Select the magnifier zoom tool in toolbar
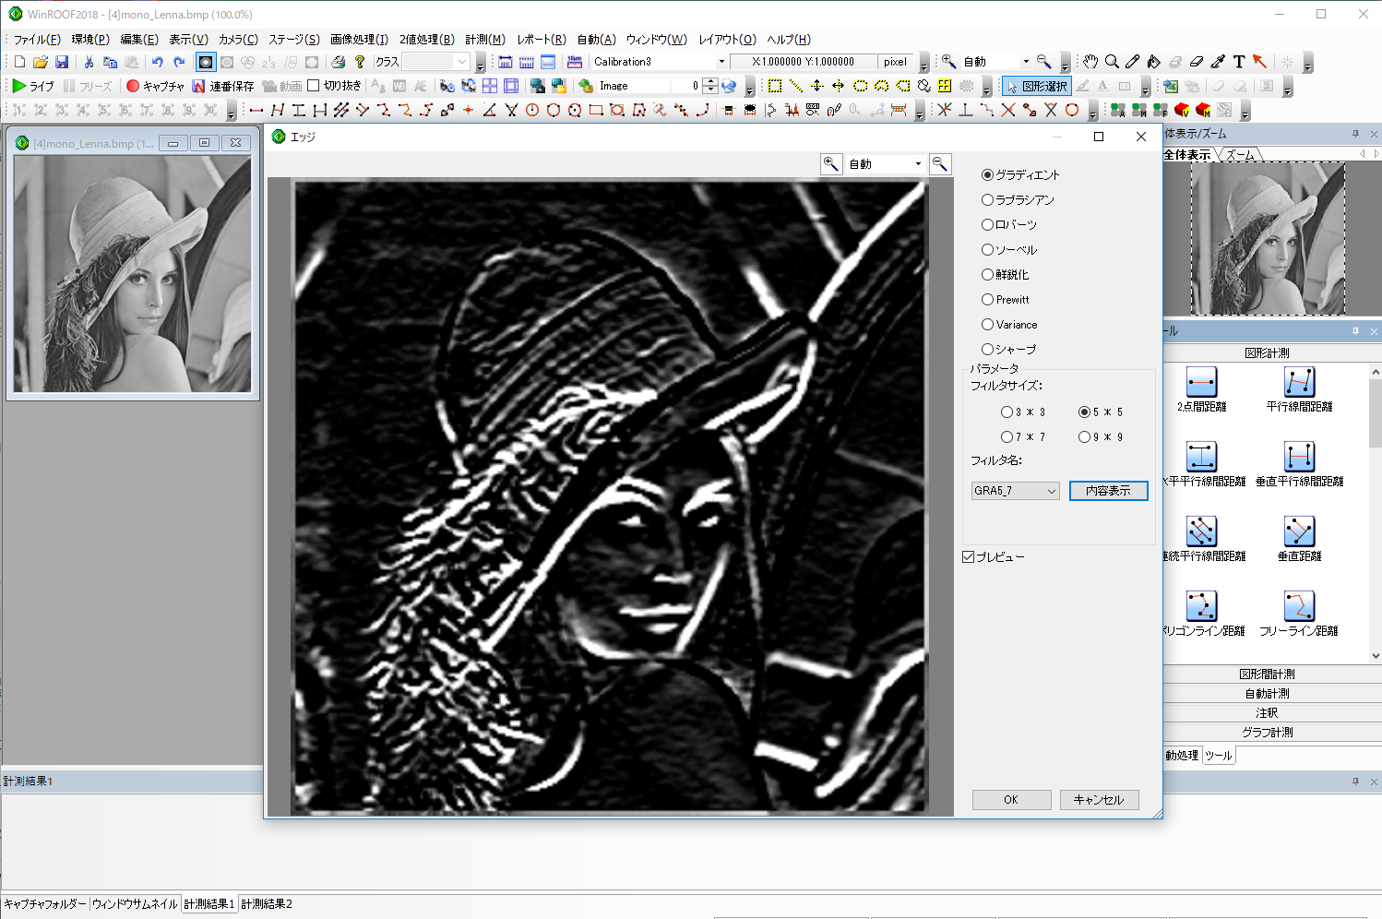Viewport: 1382px width, 919px height. 1112,62
